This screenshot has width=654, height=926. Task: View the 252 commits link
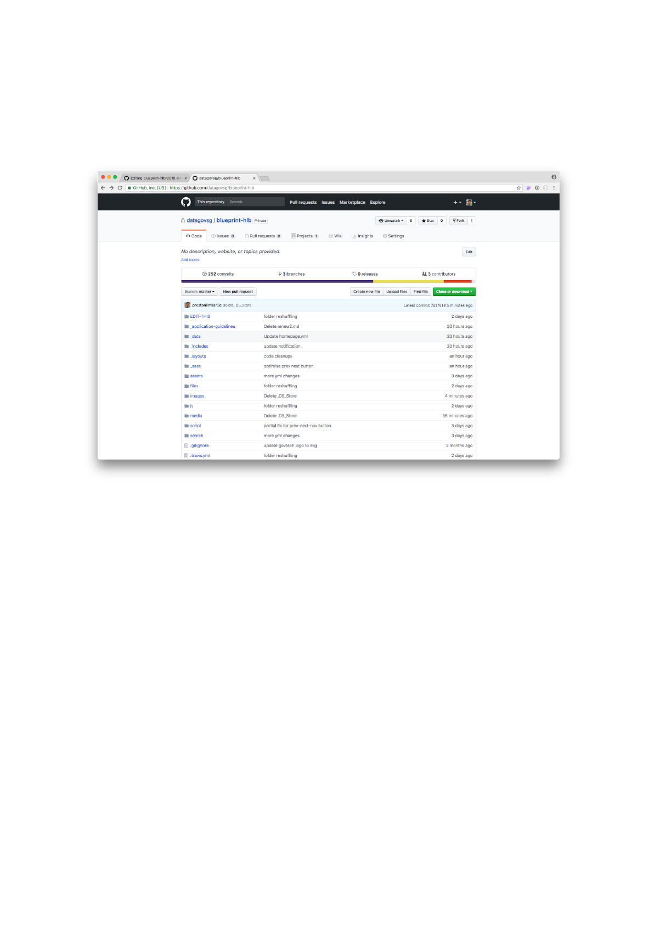pyautogui.click(x=218, y=274)
